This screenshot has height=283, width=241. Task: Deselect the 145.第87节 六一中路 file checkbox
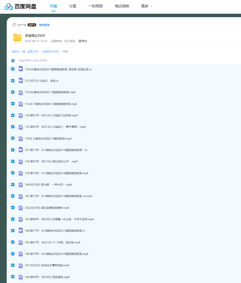13,242
